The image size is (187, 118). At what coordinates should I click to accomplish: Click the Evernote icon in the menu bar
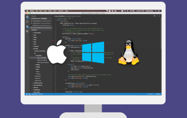[x=107, y=11]
